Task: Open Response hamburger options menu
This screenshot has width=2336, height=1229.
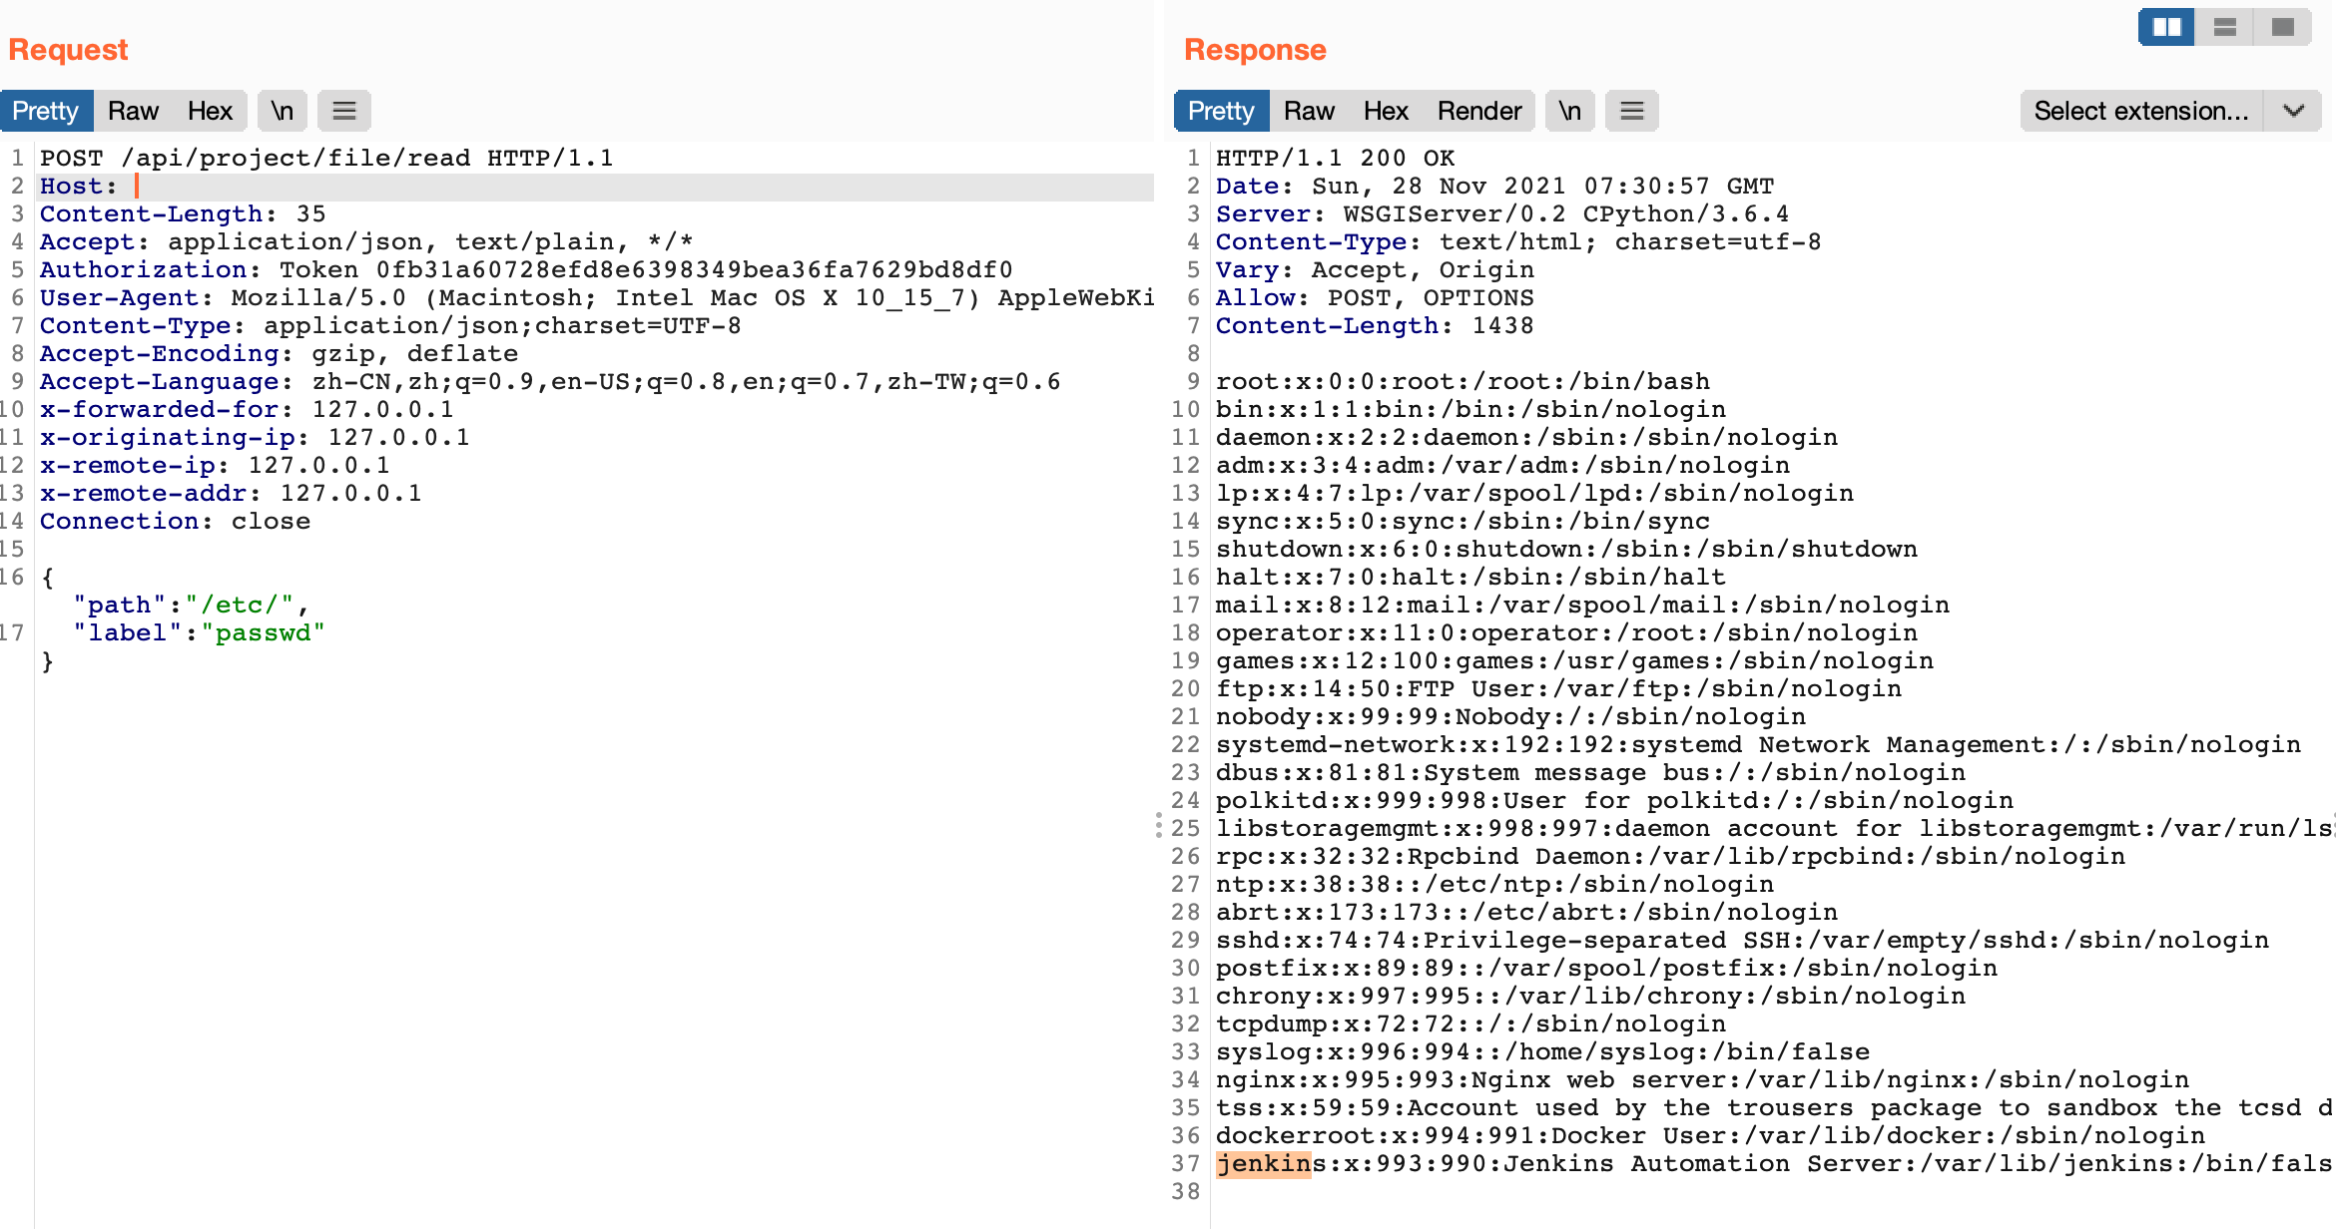Action: click(x=1632, y=111)
